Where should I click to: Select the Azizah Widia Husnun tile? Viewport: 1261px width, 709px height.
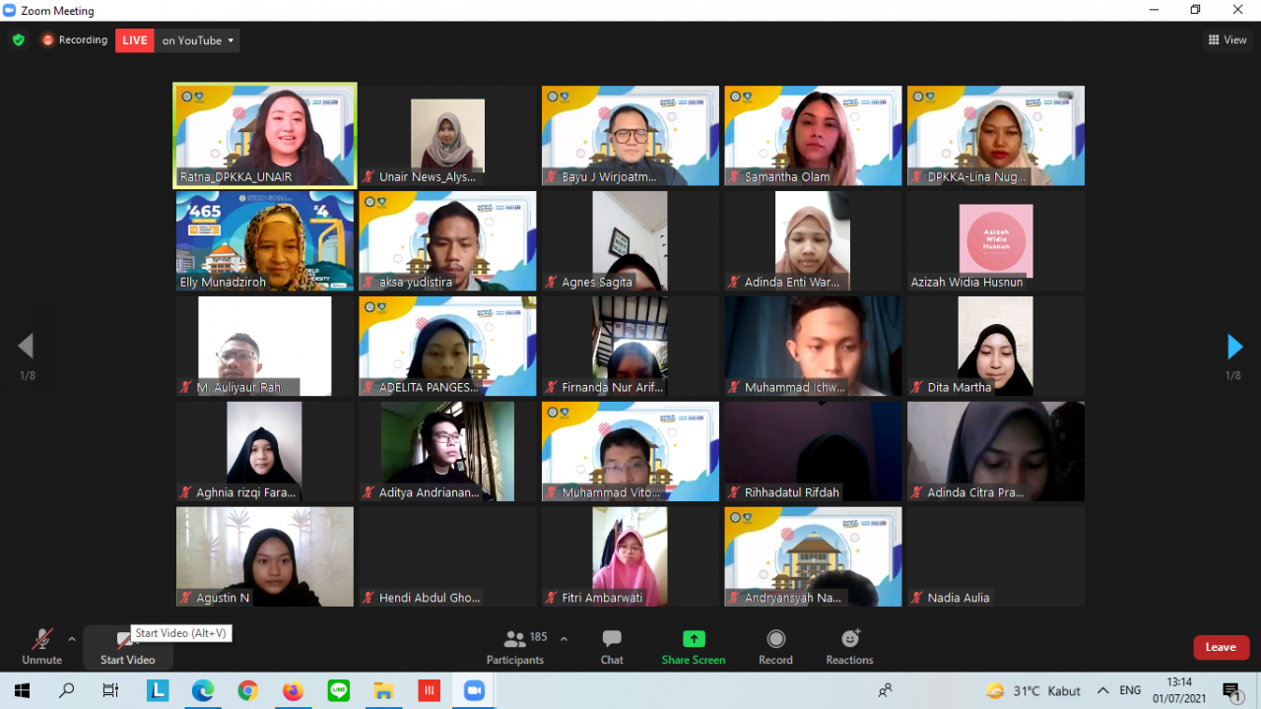click(x=995, y=240)
